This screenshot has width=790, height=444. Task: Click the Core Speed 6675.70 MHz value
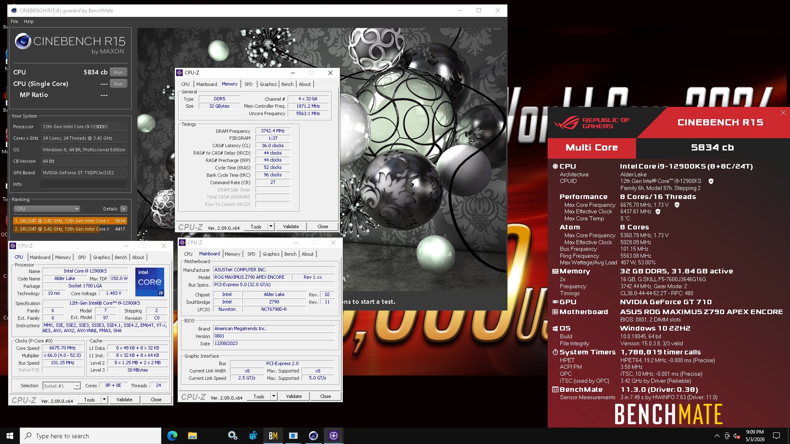coord(63,348)
